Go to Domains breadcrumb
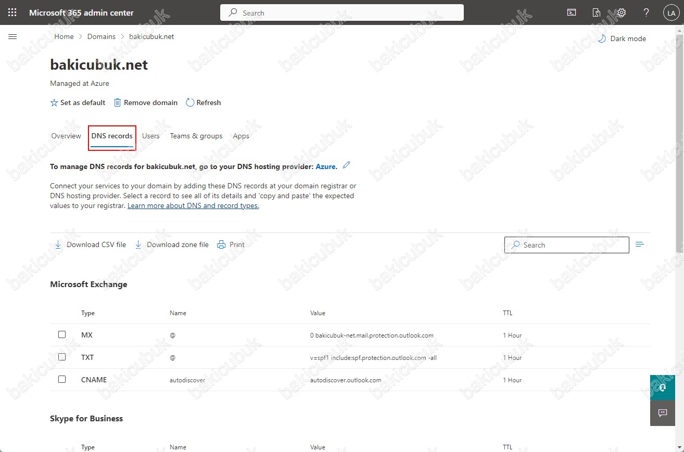 pyautogui.click(x=102, y=36)
